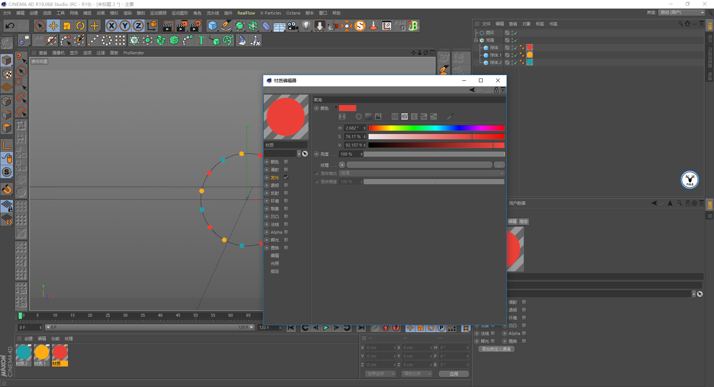Image resolution: width=714 pixels, height=387 pixels.
Task: Click the MoText T icon
Action: 201,40
